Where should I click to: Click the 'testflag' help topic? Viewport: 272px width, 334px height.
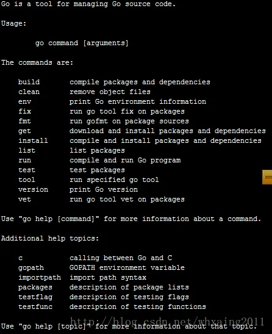point(35,297)
